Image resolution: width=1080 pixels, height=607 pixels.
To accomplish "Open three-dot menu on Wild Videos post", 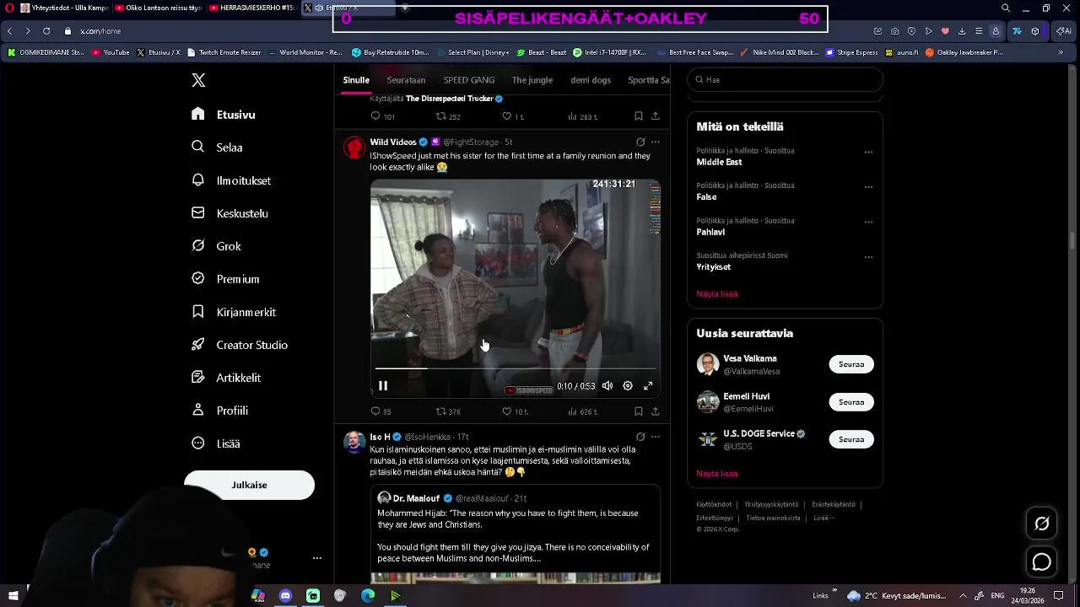I will [656, 142].
